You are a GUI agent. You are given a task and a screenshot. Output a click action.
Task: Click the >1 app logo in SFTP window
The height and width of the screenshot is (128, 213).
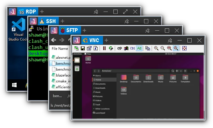[54, 30]
